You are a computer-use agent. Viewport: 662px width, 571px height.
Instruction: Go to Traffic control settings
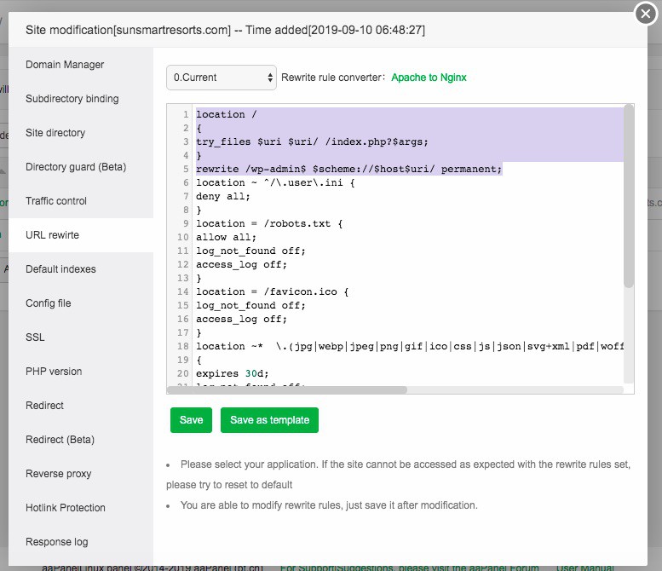click(56, 201)
